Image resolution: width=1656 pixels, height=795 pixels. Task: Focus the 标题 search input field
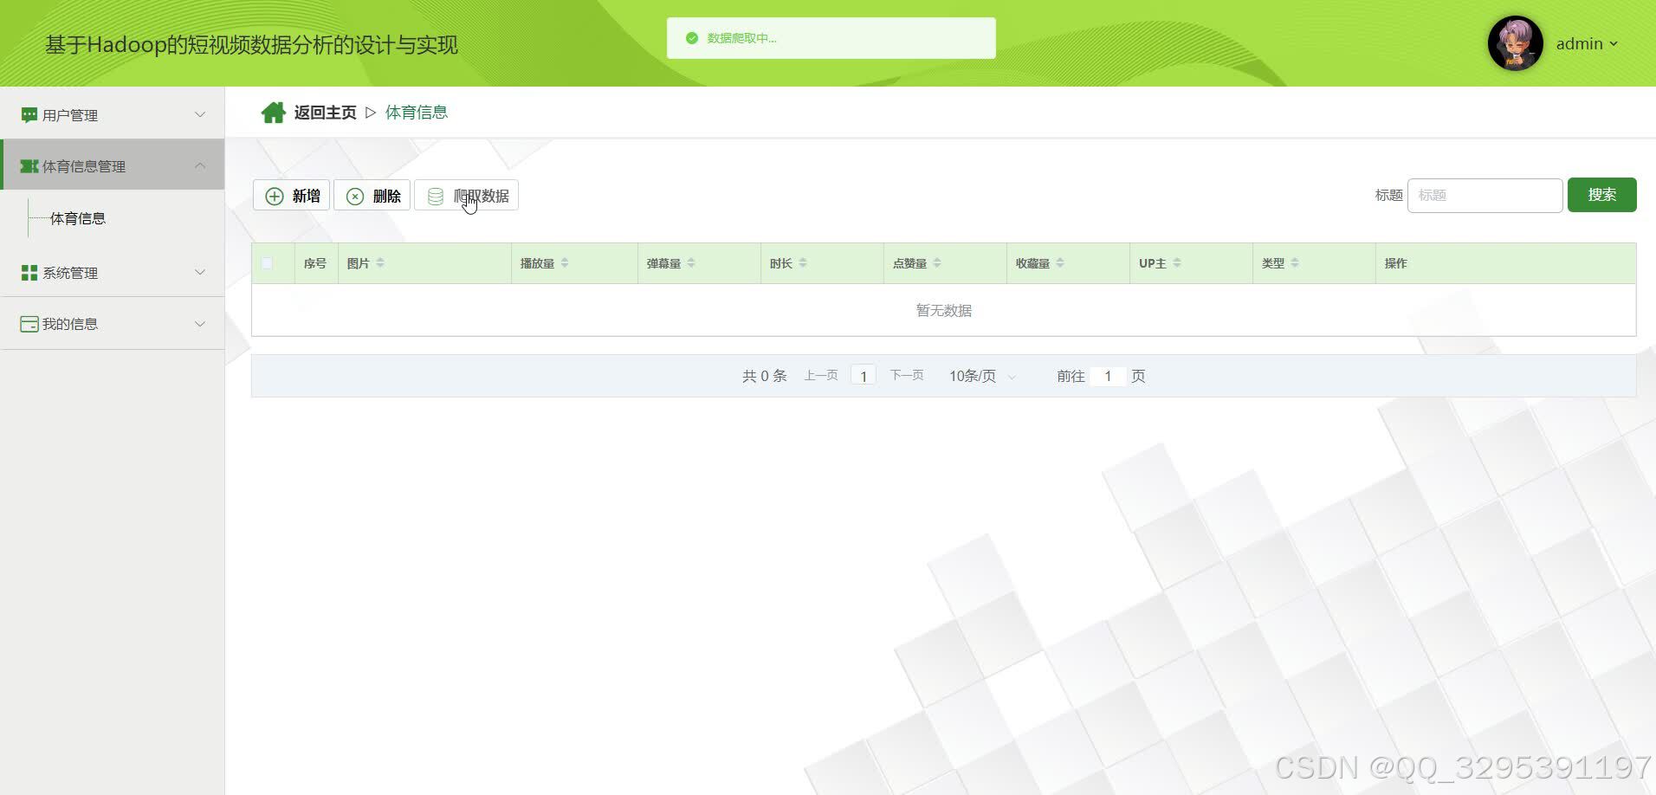click(1485, 196)
